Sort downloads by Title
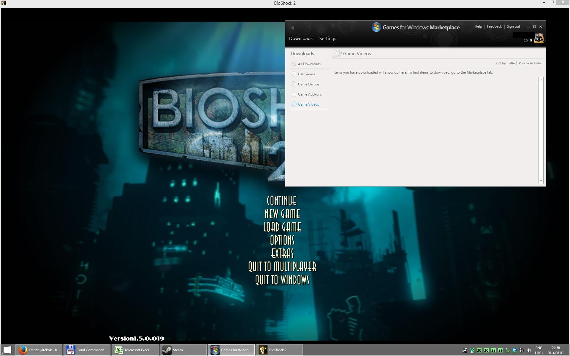The image size is (570, 356). 511,63
